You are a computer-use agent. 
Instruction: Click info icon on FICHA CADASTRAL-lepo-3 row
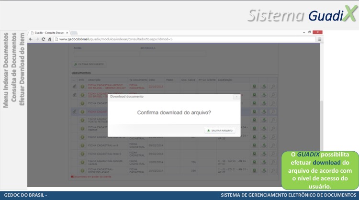pos(82,154)
